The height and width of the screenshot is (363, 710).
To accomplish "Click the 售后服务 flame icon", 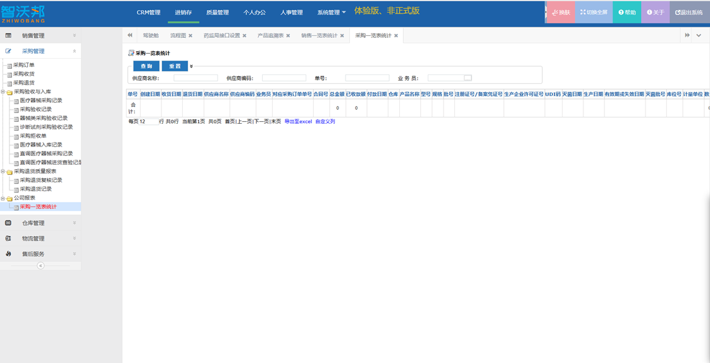I will [x=8, y=254].
